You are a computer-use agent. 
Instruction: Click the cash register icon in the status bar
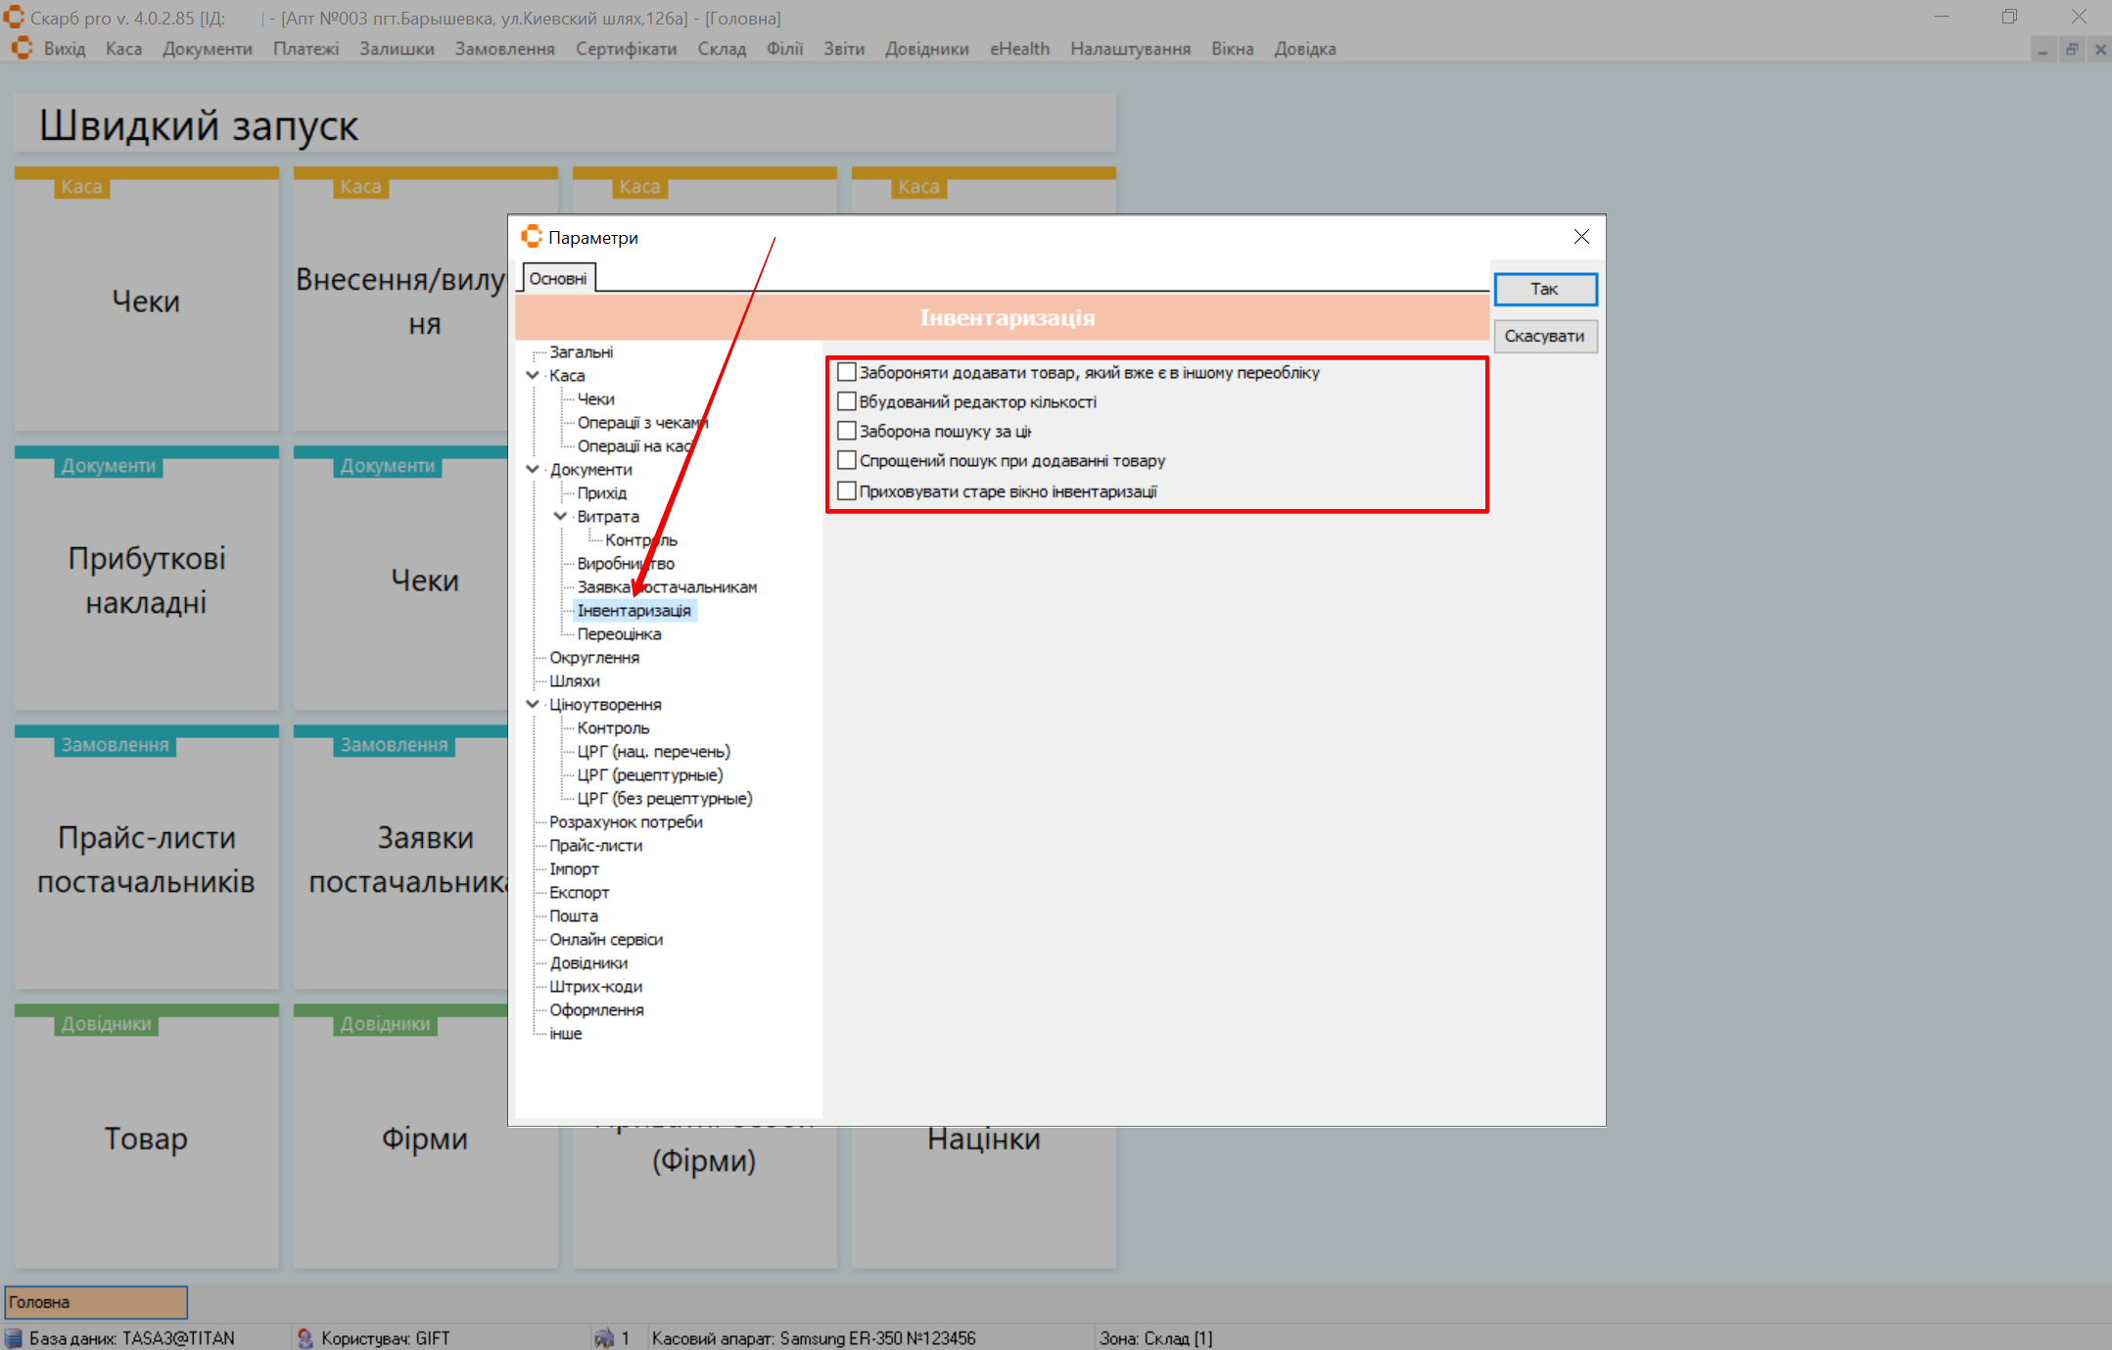click(604, 1337)
